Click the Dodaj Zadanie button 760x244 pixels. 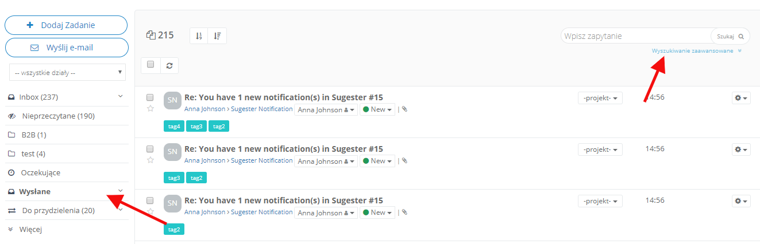[66, 25]
